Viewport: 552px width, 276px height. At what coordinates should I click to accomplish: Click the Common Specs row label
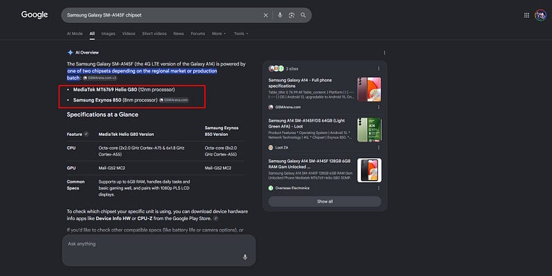pyautogui.click(x=76, y=185)
